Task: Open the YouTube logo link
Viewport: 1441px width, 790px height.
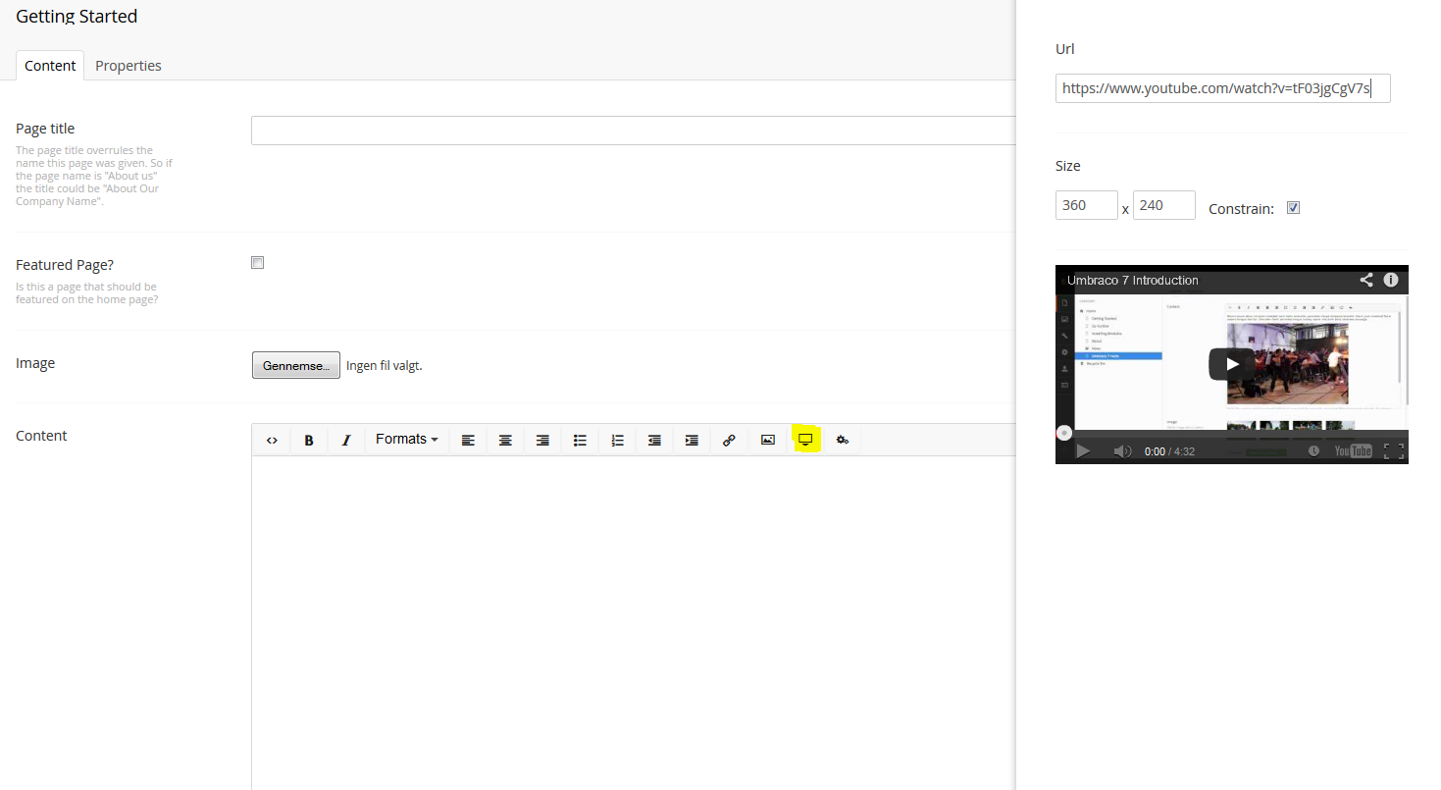Action: [x=1354, y=451]
